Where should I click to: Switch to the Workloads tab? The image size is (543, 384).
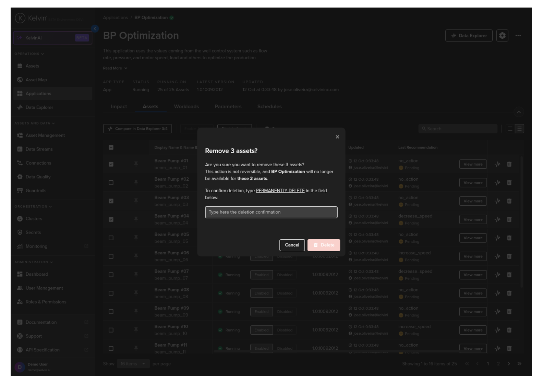[186, 107]
